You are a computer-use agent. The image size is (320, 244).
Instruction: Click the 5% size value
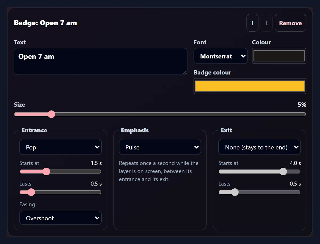pos(302,105)
